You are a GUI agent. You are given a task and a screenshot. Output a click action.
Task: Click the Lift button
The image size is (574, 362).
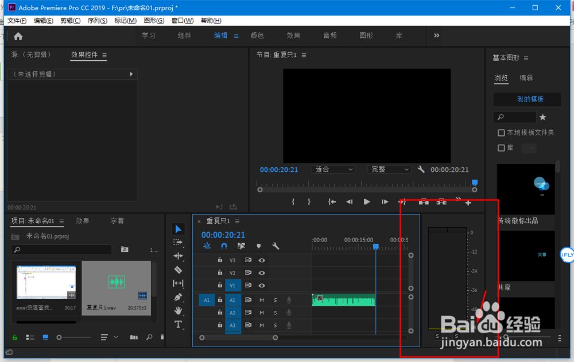(x=424, y=202)
